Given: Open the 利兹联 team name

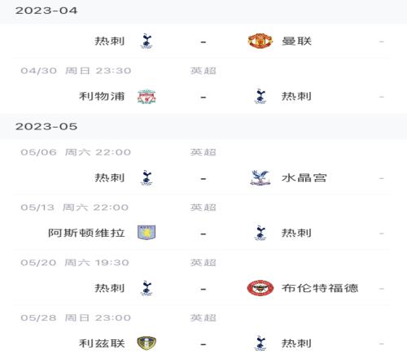Looking at the screenshot, I should [x=102, y=343].
